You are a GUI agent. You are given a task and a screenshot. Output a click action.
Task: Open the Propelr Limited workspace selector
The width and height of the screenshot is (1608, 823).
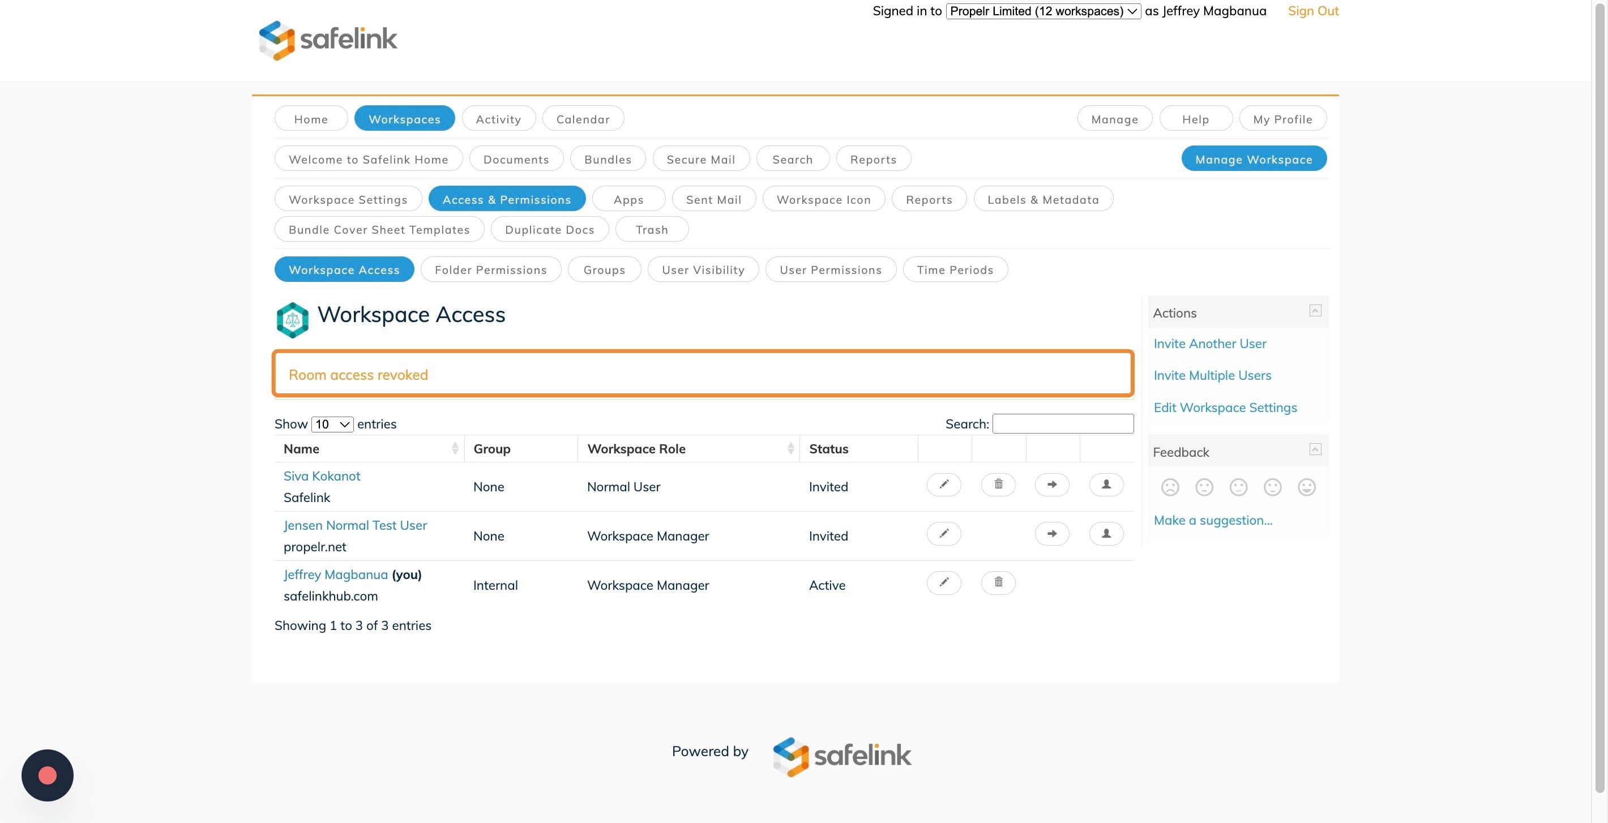tap(1043, 11)
